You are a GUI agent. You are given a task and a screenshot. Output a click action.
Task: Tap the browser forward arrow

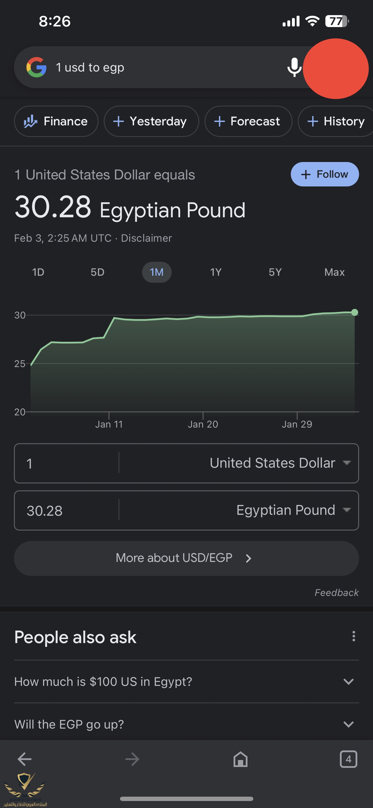(132, 759)
